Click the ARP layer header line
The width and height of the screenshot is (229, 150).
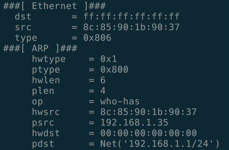tap(40, 49)
